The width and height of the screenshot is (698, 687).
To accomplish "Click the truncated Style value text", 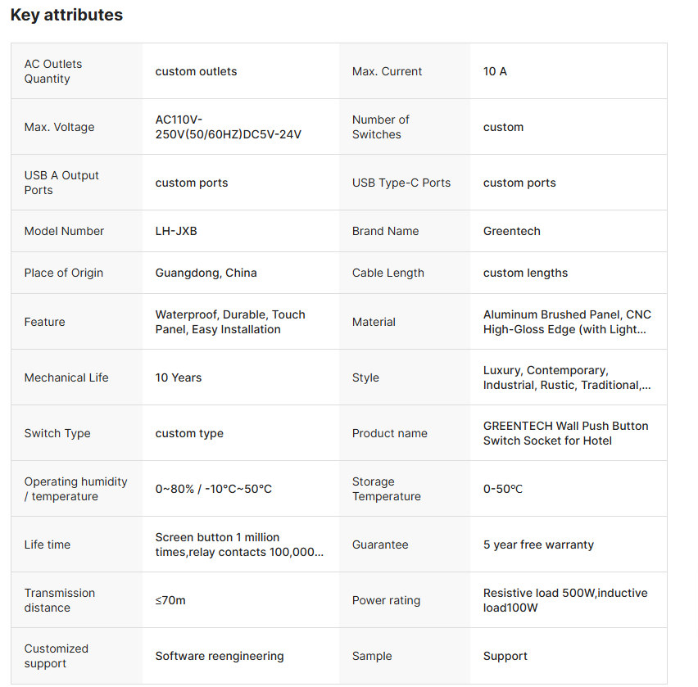I will 567,377.
